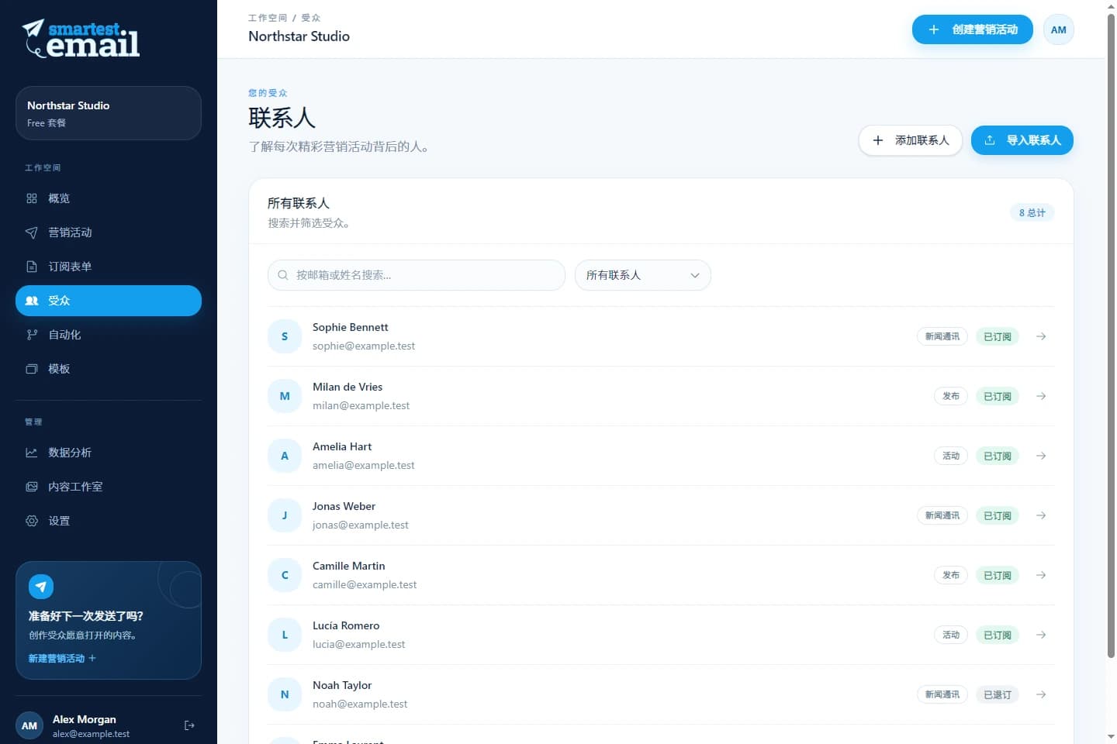Go to 受众 menu item
This screenshot has width=1117, height=744.
pyautogui.click(x=109, y=301)
